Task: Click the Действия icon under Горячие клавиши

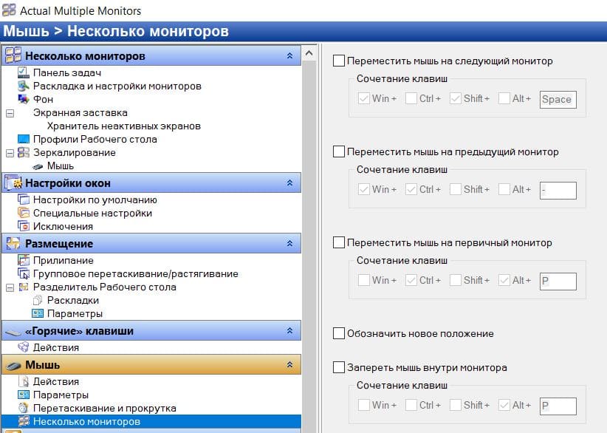Action: point(24,347)
